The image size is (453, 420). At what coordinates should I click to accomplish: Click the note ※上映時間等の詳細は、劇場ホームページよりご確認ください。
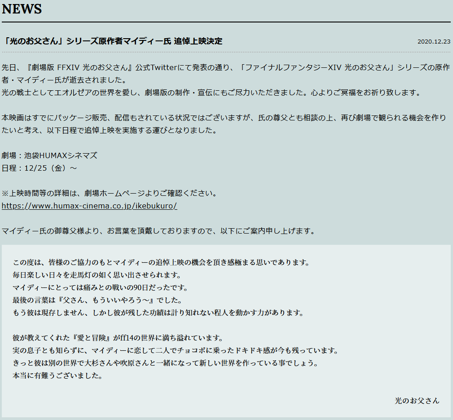110,193
